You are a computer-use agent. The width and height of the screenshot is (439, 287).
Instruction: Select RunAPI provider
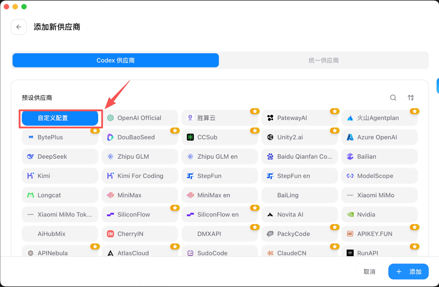point(380,251)
